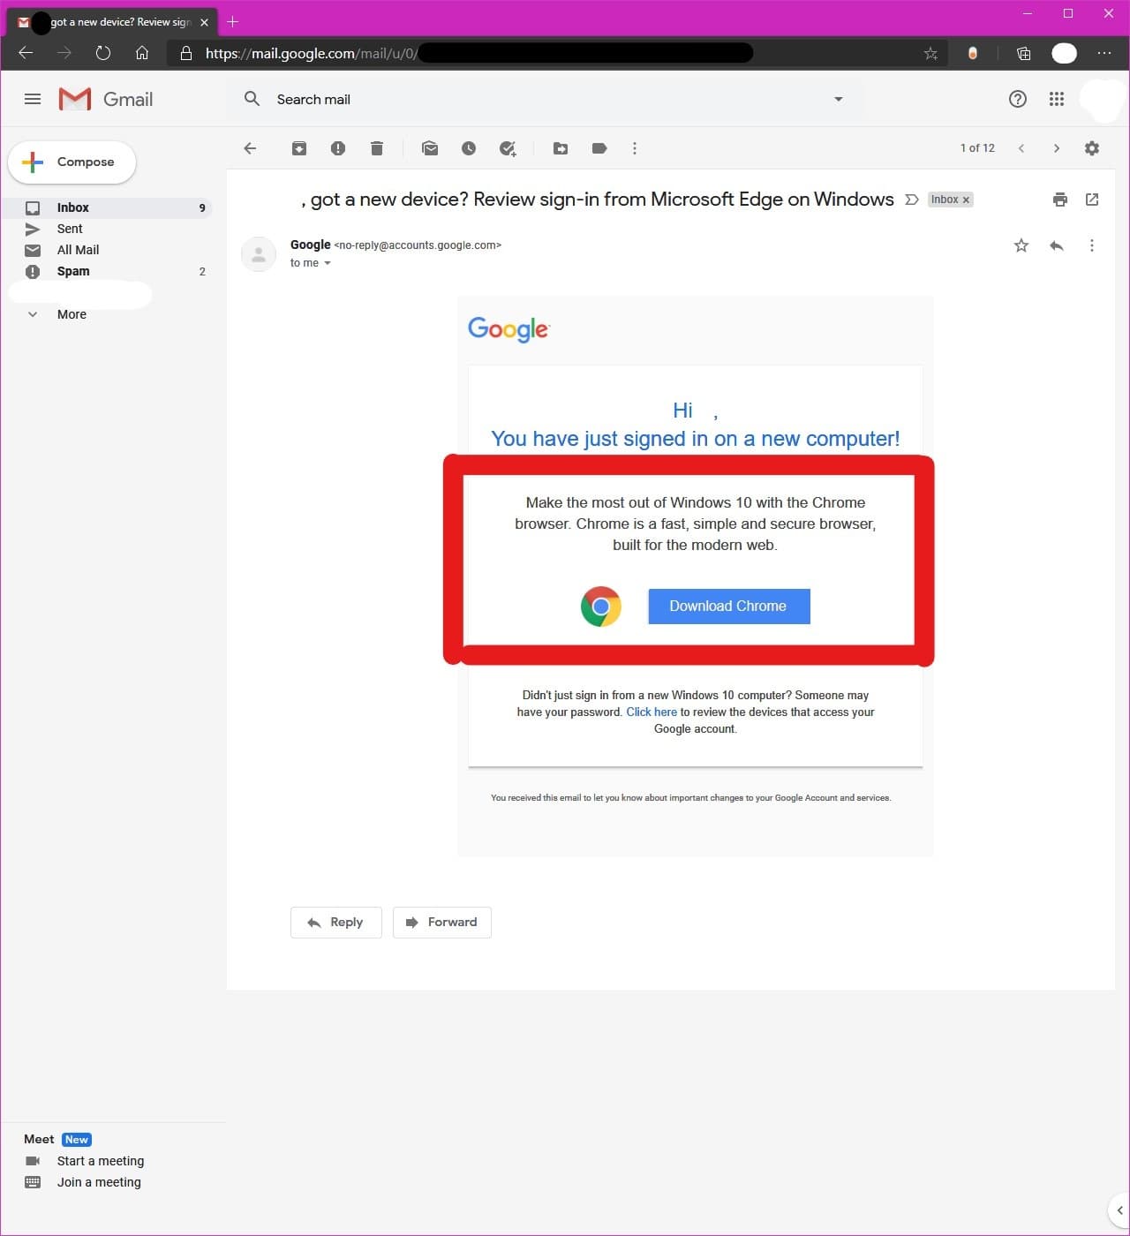Screen dimensions: 1130x1236
Task: Mark the email as unread
Action: 430,148
